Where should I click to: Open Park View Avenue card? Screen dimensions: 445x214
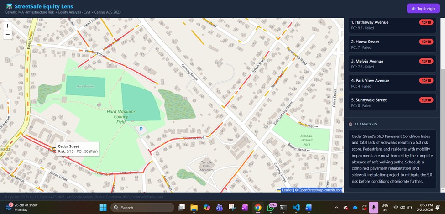392,83
